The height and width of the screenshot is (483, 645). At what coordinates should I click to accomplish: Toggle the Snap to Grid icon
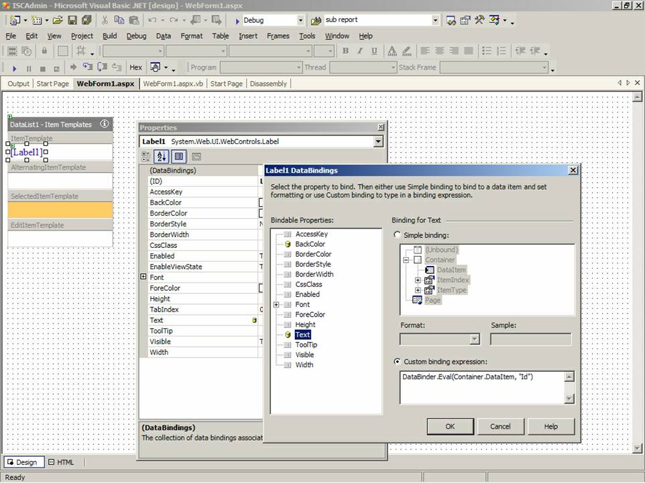click(x=80, y=50)
